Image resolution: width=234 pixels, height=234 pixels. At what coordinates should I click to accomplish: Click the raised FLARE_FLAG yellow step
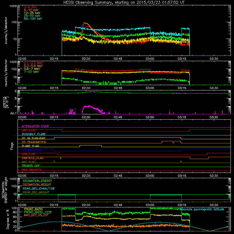[x=90, y=145]
